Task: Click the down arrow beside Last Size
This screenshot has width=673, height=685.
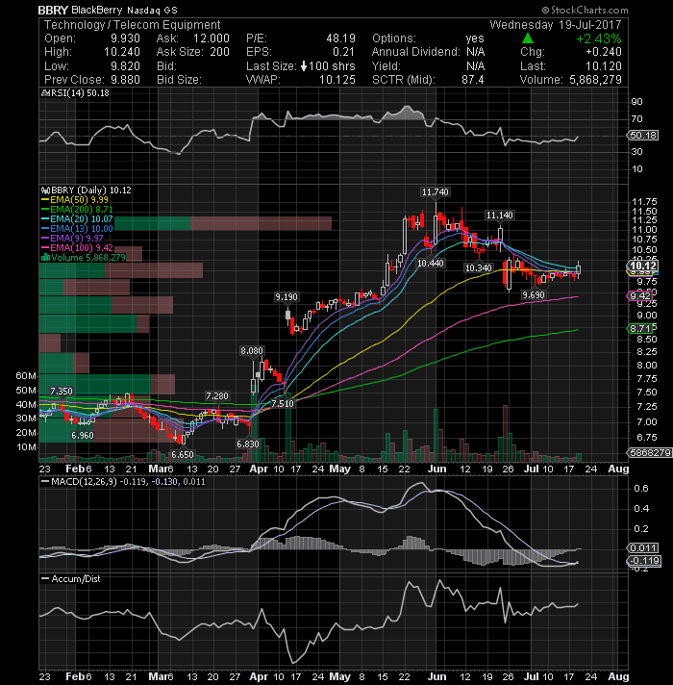Action: point(304,66)
